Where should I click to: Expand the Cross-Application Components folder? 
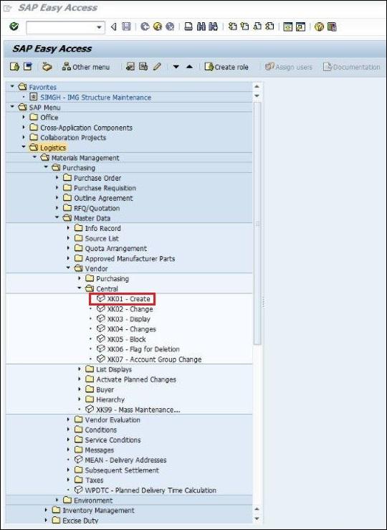point(24,128)
